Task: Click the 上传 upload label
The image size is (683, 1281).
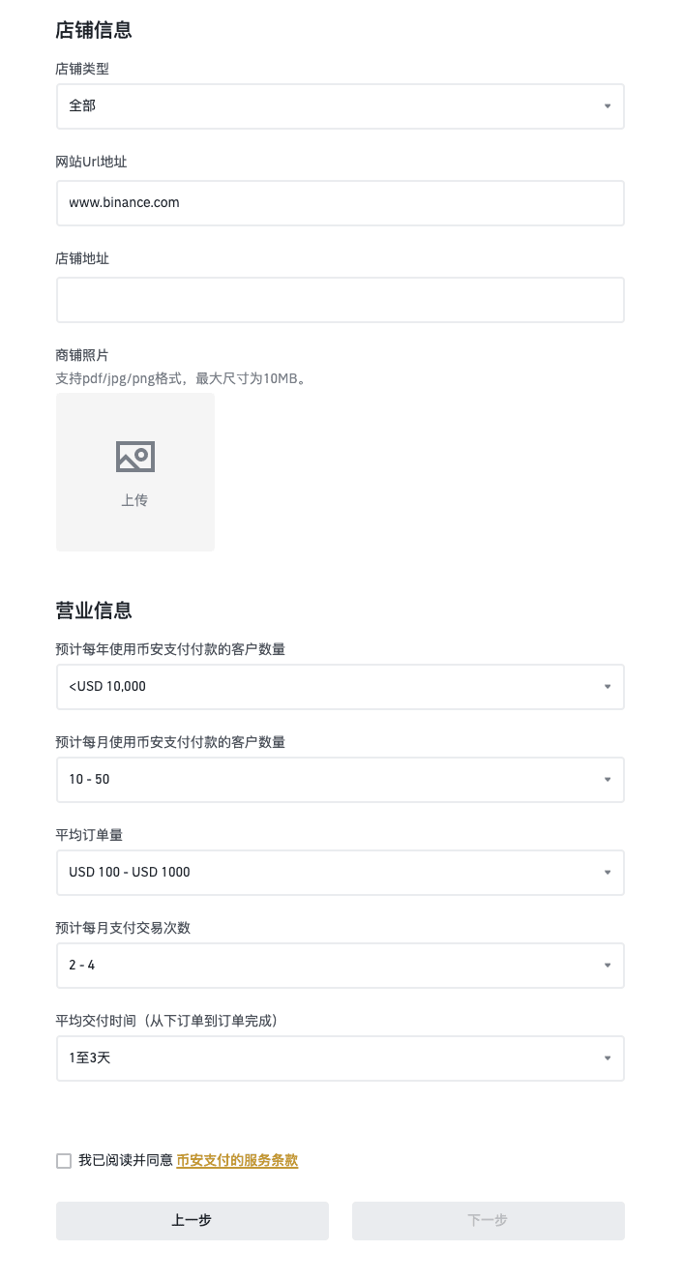Action: (x=134, y=500)
